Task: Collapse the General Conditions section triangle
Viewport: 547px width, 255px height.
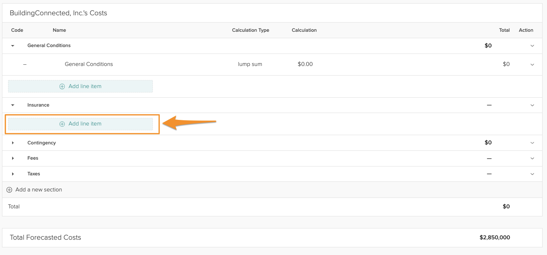Action: (x=13, y=46)
